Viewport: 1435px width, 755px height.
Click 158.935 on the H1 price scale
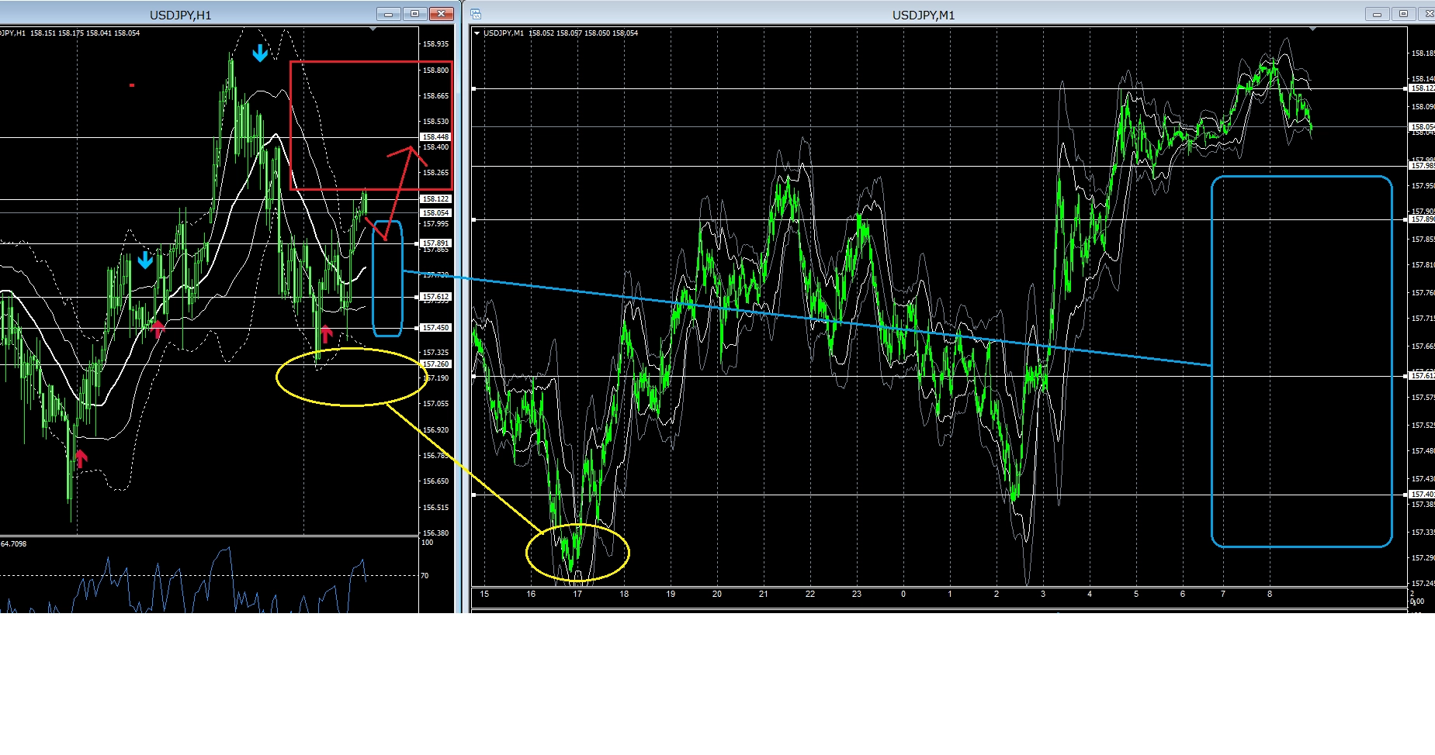coord(435,44)
